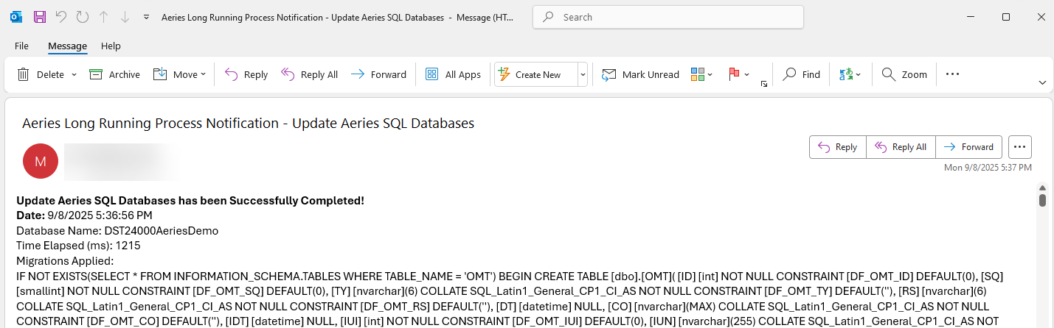Go to next item with the down arrow
This screenshot has width=1054, height=328.
[x=123, y=16]
